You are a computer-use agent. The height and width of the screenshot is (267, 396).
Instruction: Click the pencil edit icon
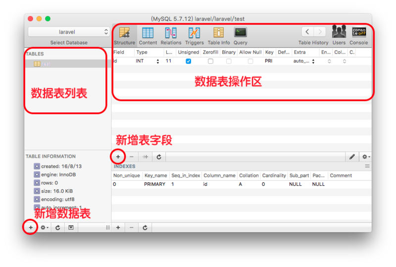(352, 157)
